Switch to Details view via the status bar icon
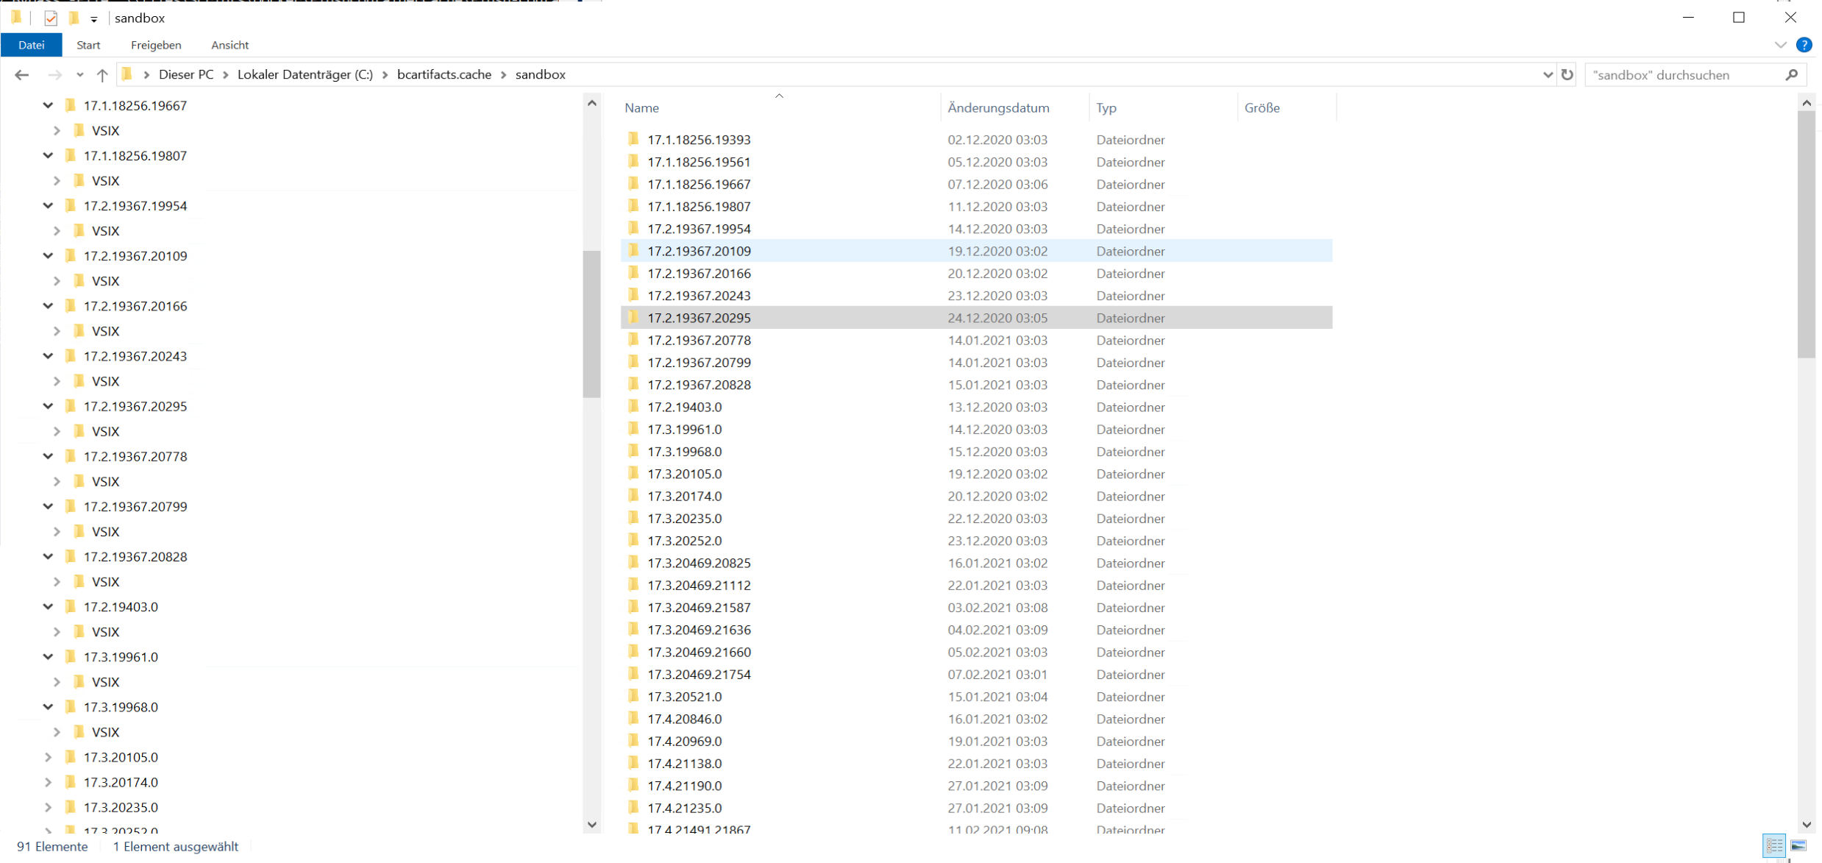The image size is (1822, 863). [1774, 846]
